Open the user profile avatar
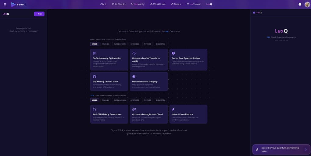311x156 pixels. click(307, 4)
